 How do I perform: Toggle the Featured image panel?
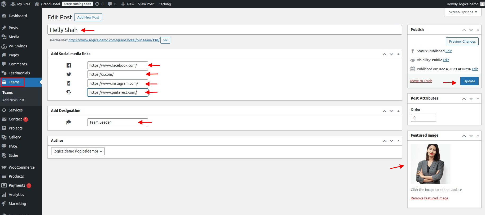pos(478,136)
